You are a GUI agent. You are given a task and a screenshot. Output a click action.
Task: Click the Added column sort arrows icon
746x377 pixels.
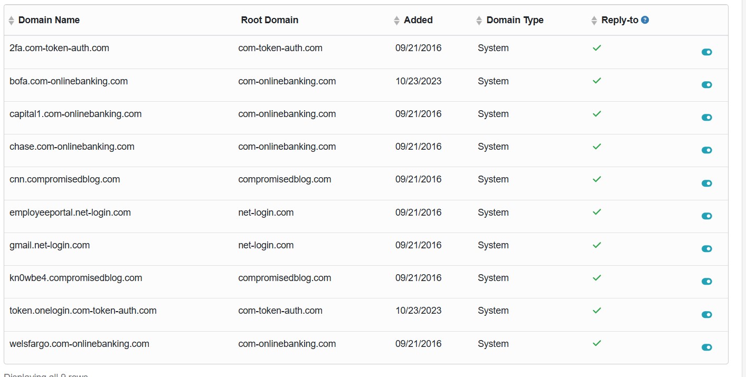397,21
